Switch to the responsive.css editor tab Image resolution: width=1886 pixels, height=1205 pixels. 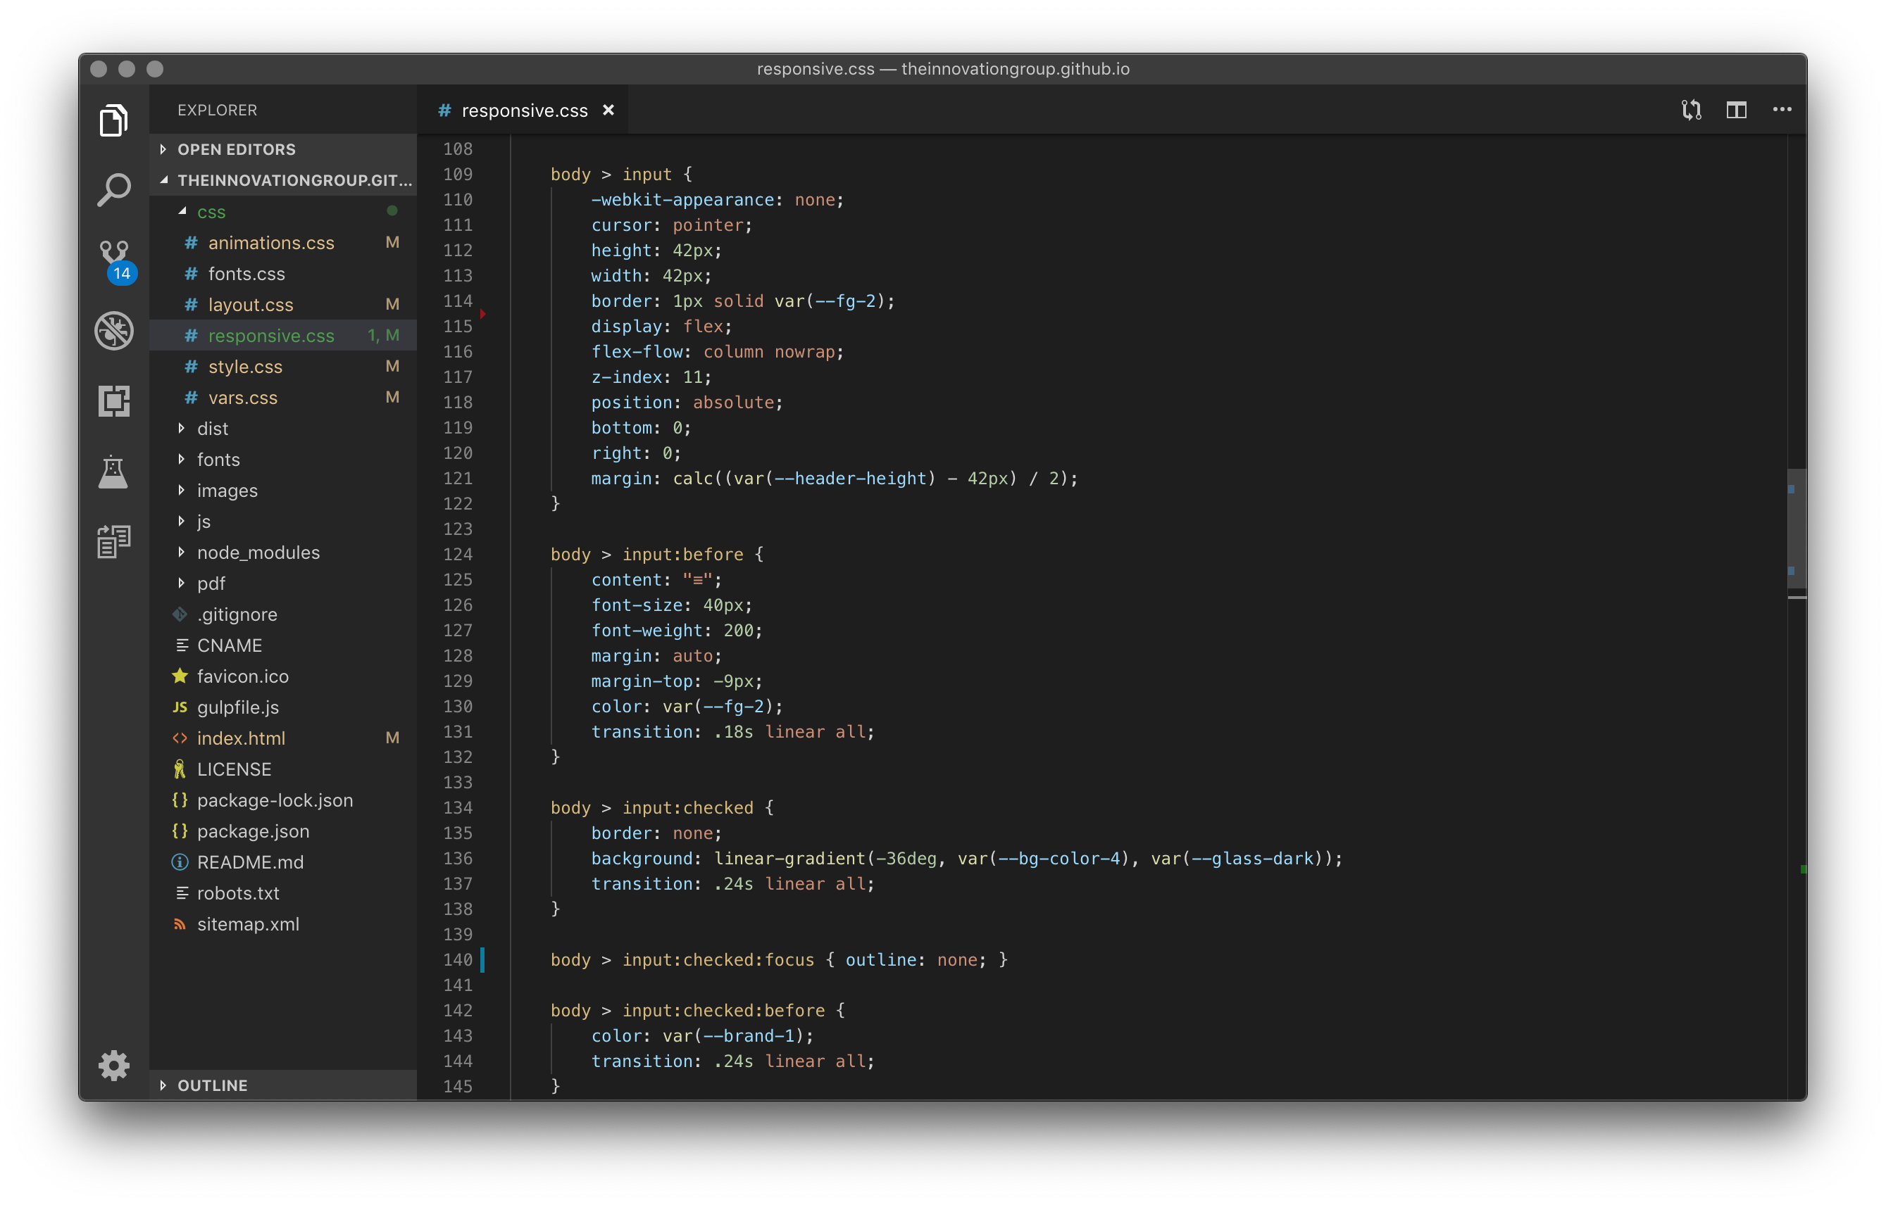(524, 111)
